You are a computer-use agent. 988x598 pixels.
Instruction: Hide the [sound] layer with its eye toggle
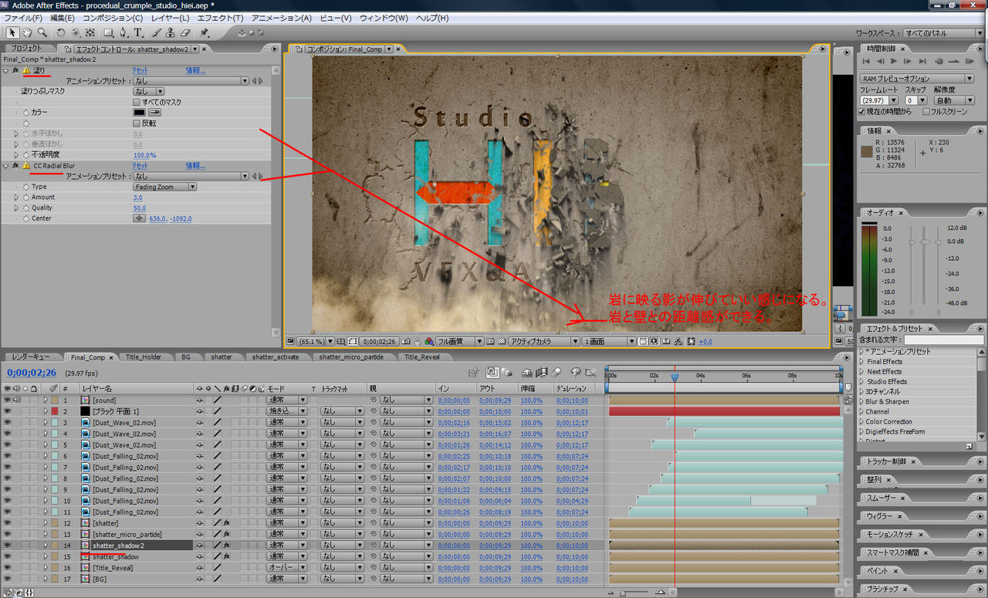coord(6,400)
